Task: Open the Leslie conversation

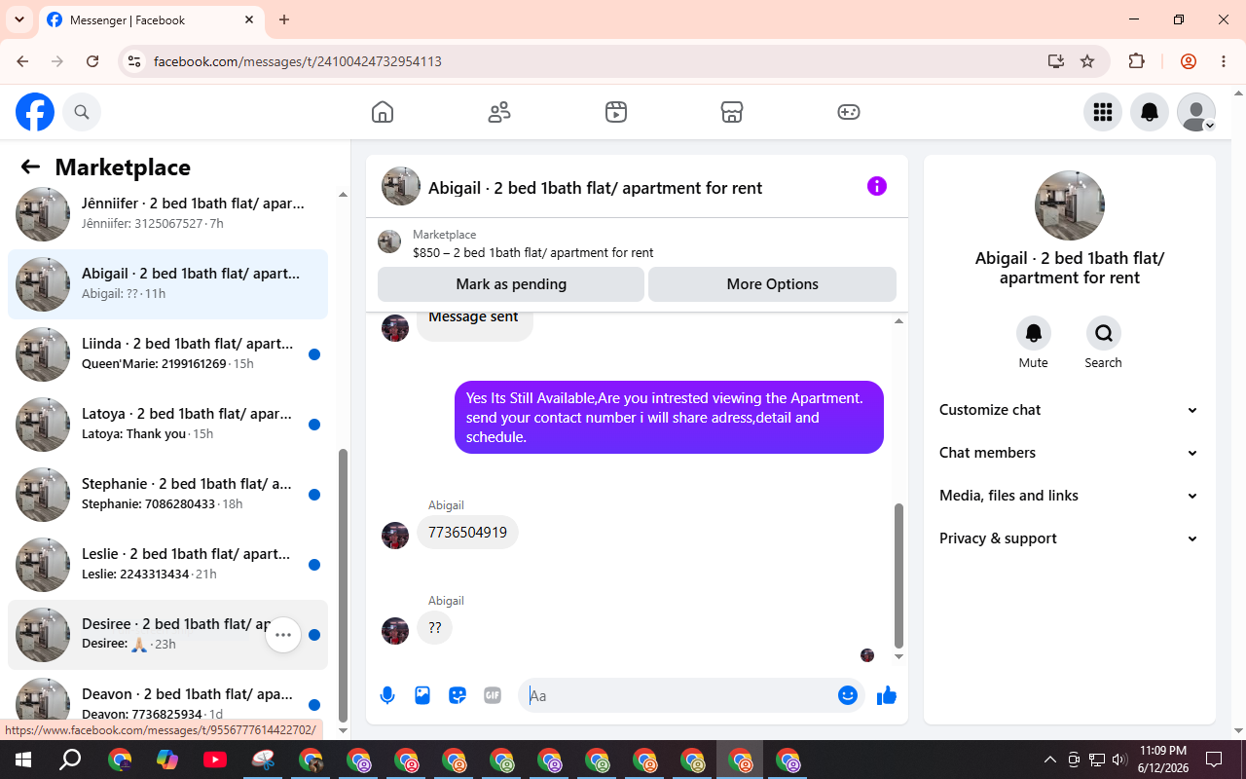Action: 167,565
